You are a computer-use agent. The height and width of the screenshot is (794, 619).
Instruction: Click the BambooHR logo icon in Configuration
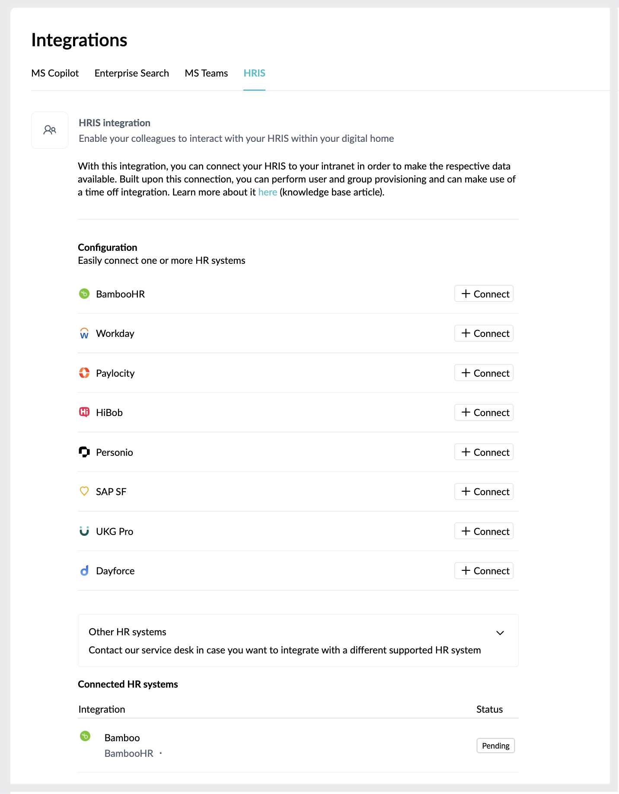(x=84, y=294)
